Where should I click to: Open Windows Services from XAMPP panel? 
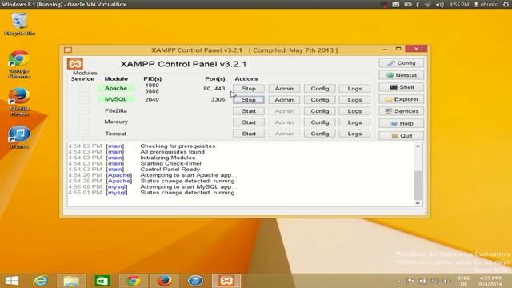(402, 111)
